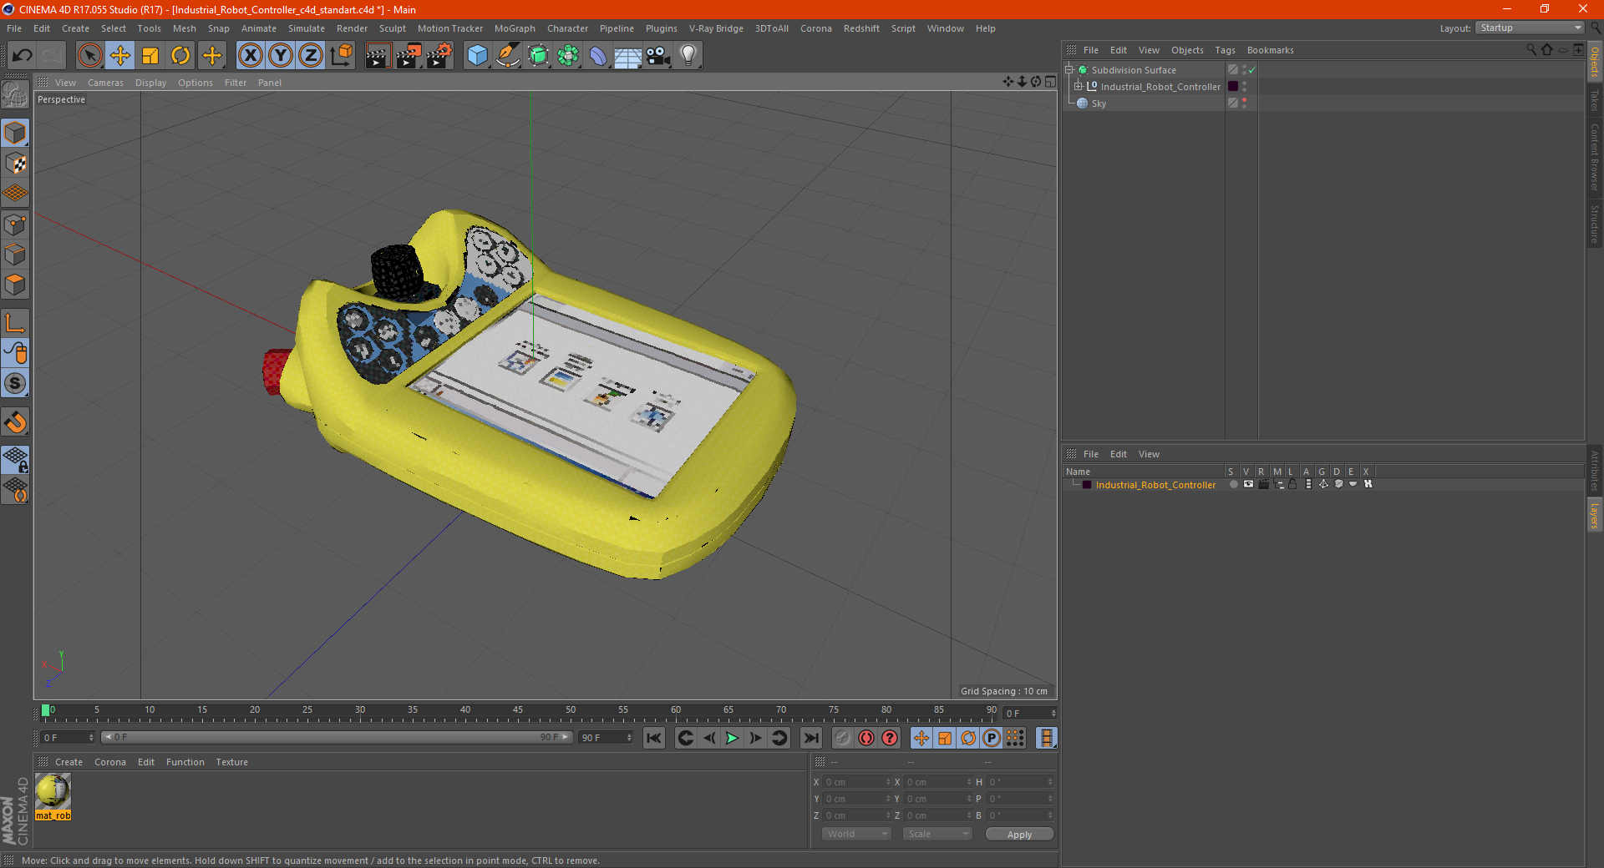Add a Cube primitive object
Image resolution: width=1604 pixels, height=868 pixels.
477,56
